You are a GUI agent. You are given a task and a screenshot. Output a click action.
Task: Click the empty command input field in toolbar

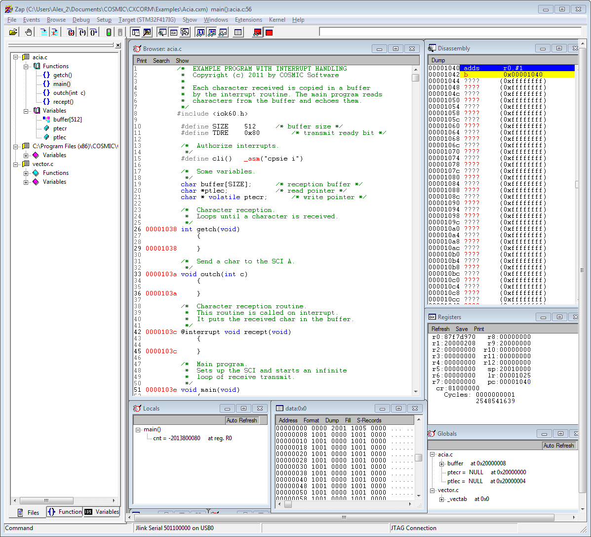coord(450,32)
